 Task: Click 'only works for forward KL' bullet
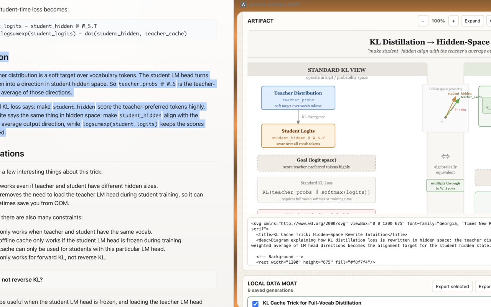click(x=53, y=257)
